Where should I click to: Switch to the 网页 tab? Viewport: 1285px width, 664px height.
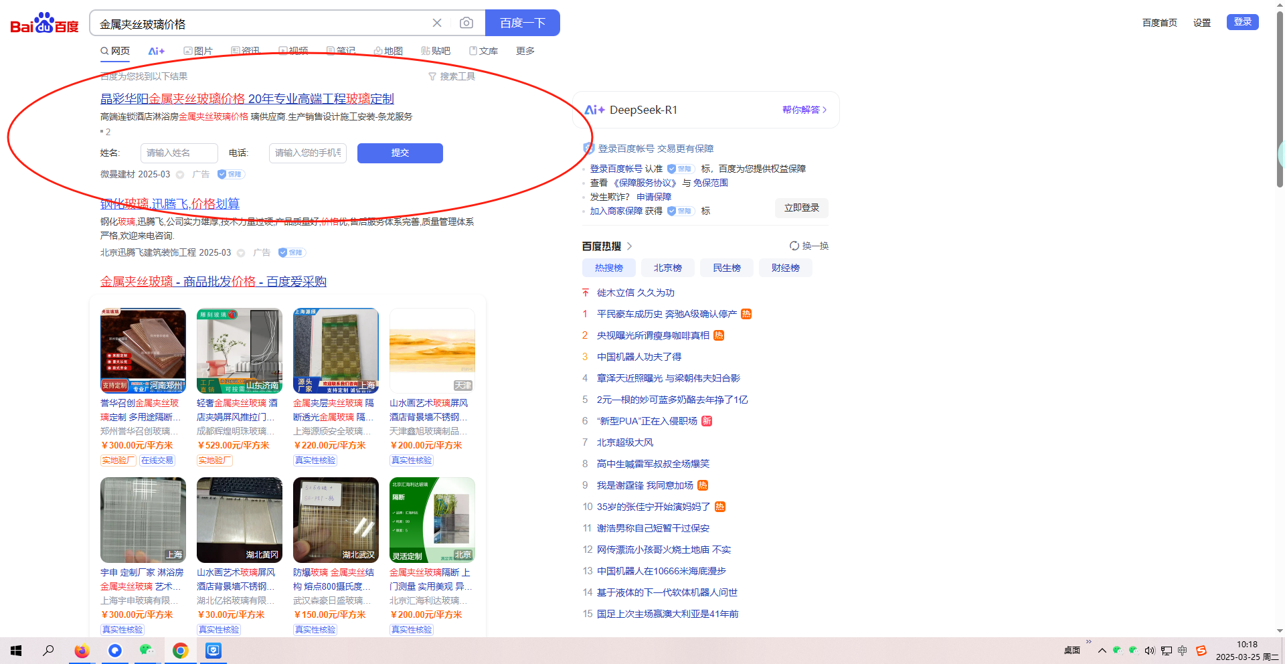pyautogui.click(x=115, y=51)
